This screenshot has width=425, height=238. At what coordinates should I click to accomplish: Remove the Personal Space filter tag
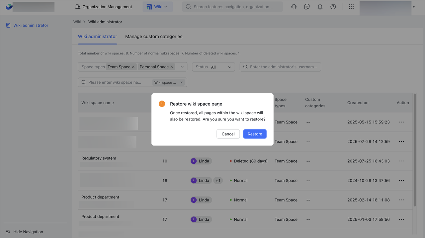tap(172, 67)
